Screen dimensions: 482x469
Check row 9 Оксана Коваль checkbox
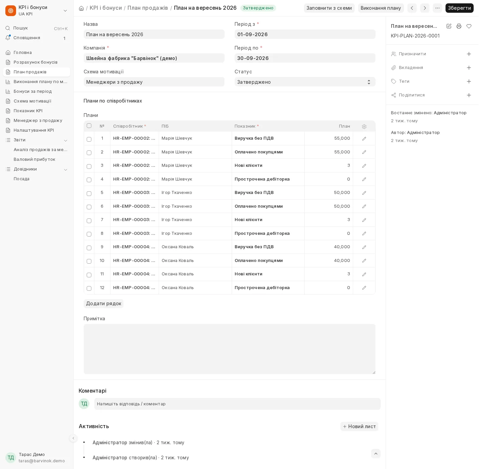click(89, 248)
